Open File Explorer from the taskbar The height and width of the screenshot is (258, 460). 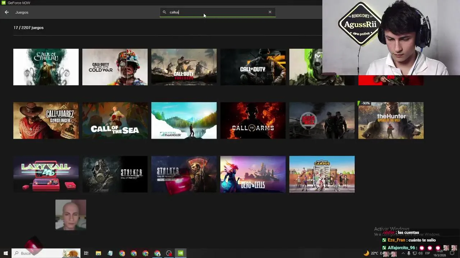(98, 253)
